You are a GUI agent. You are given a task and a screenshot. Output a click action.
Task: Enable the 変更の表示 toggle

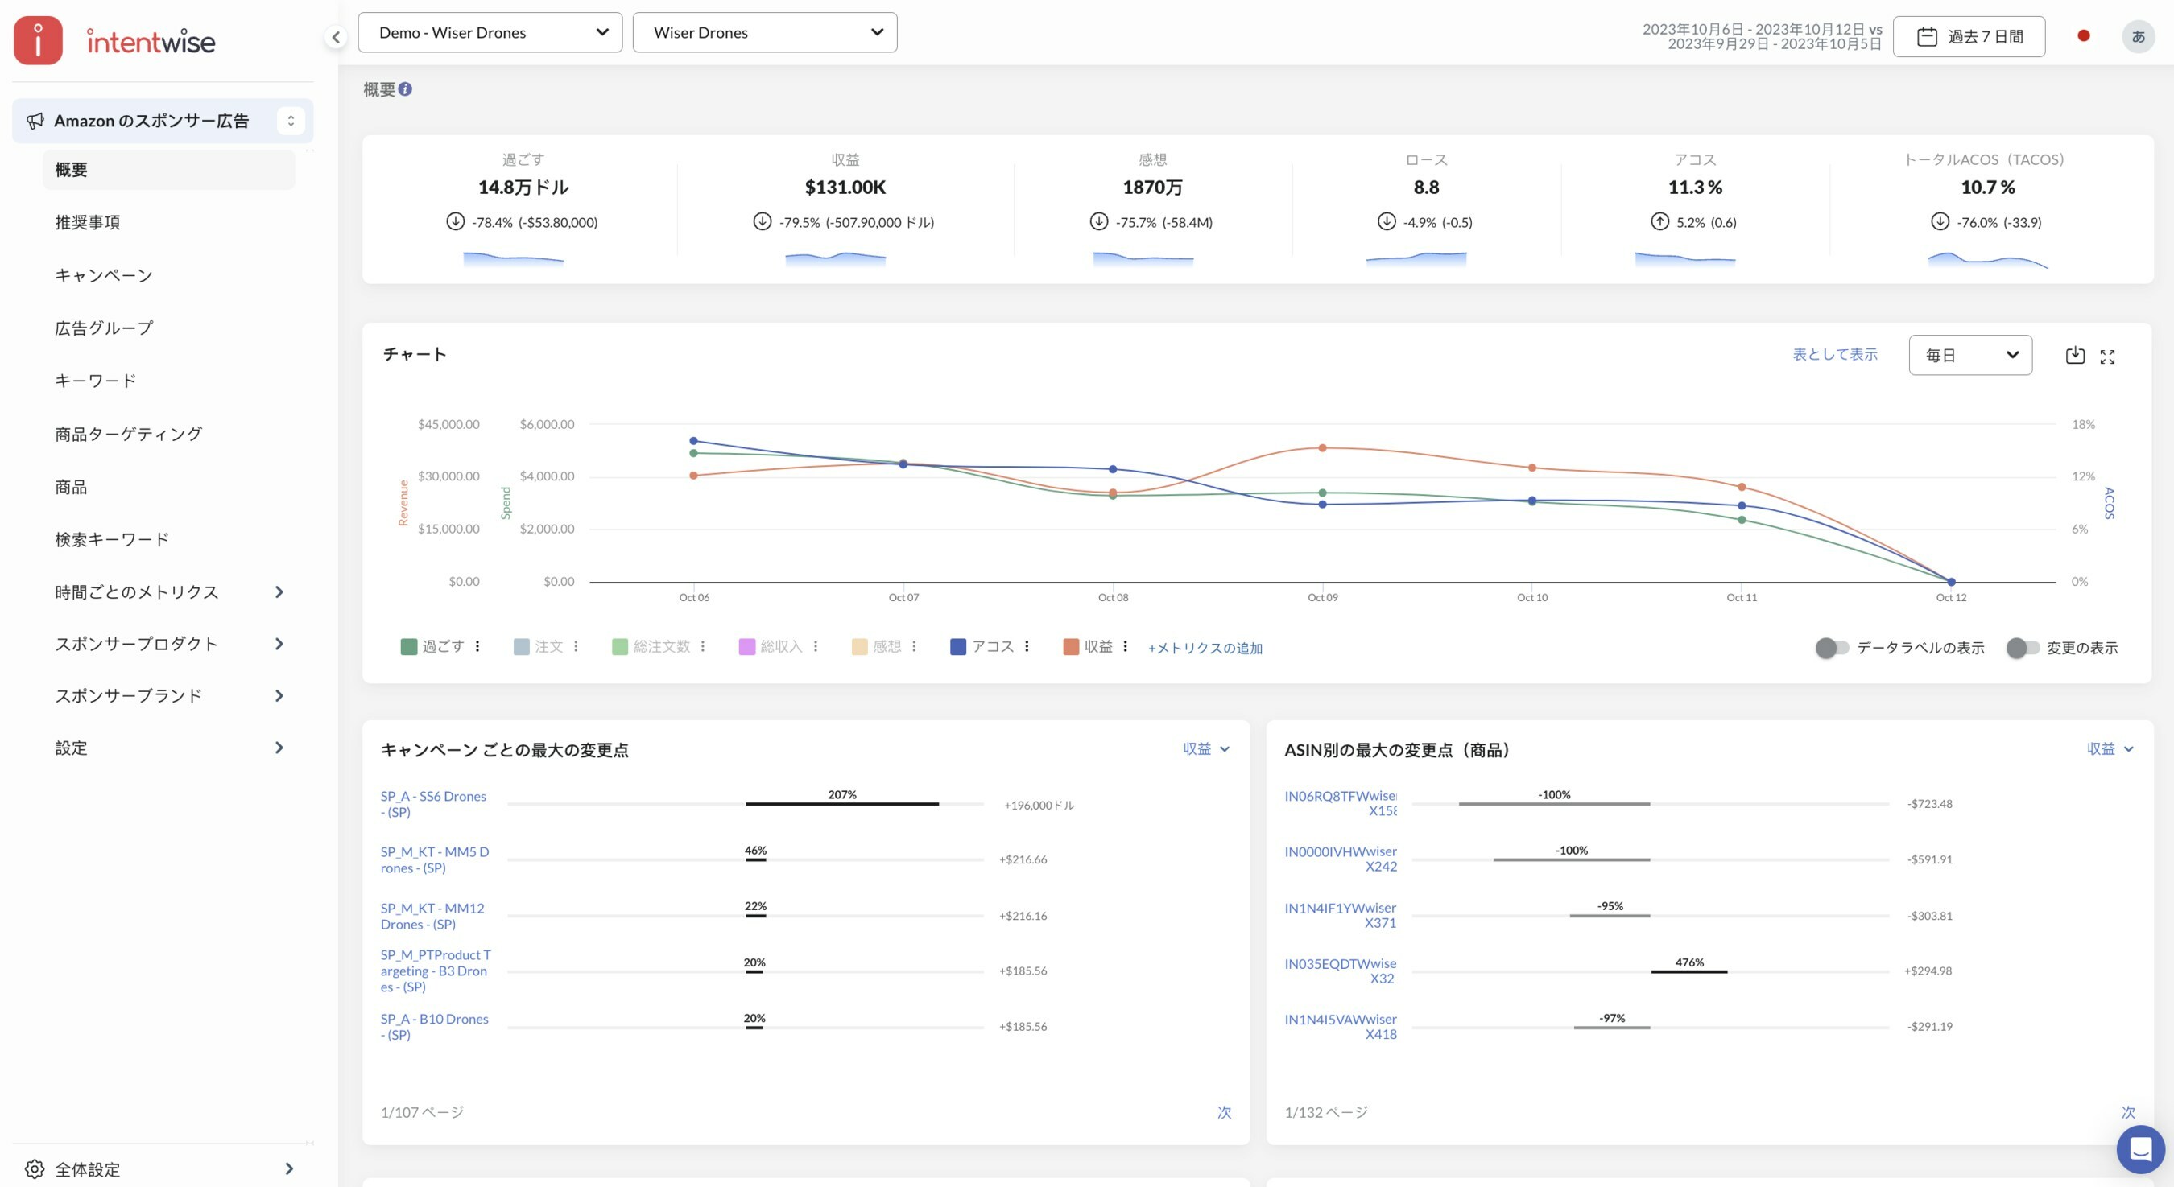point(2022,648)
